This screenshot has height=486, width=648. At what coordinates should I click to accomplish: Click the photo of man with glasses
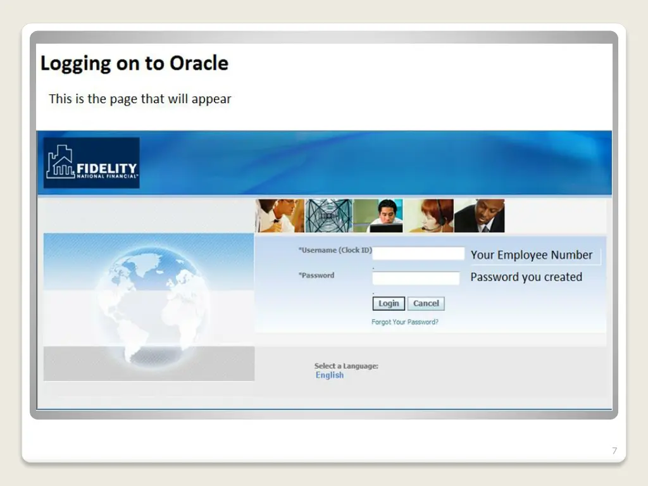tap(279, 216)
